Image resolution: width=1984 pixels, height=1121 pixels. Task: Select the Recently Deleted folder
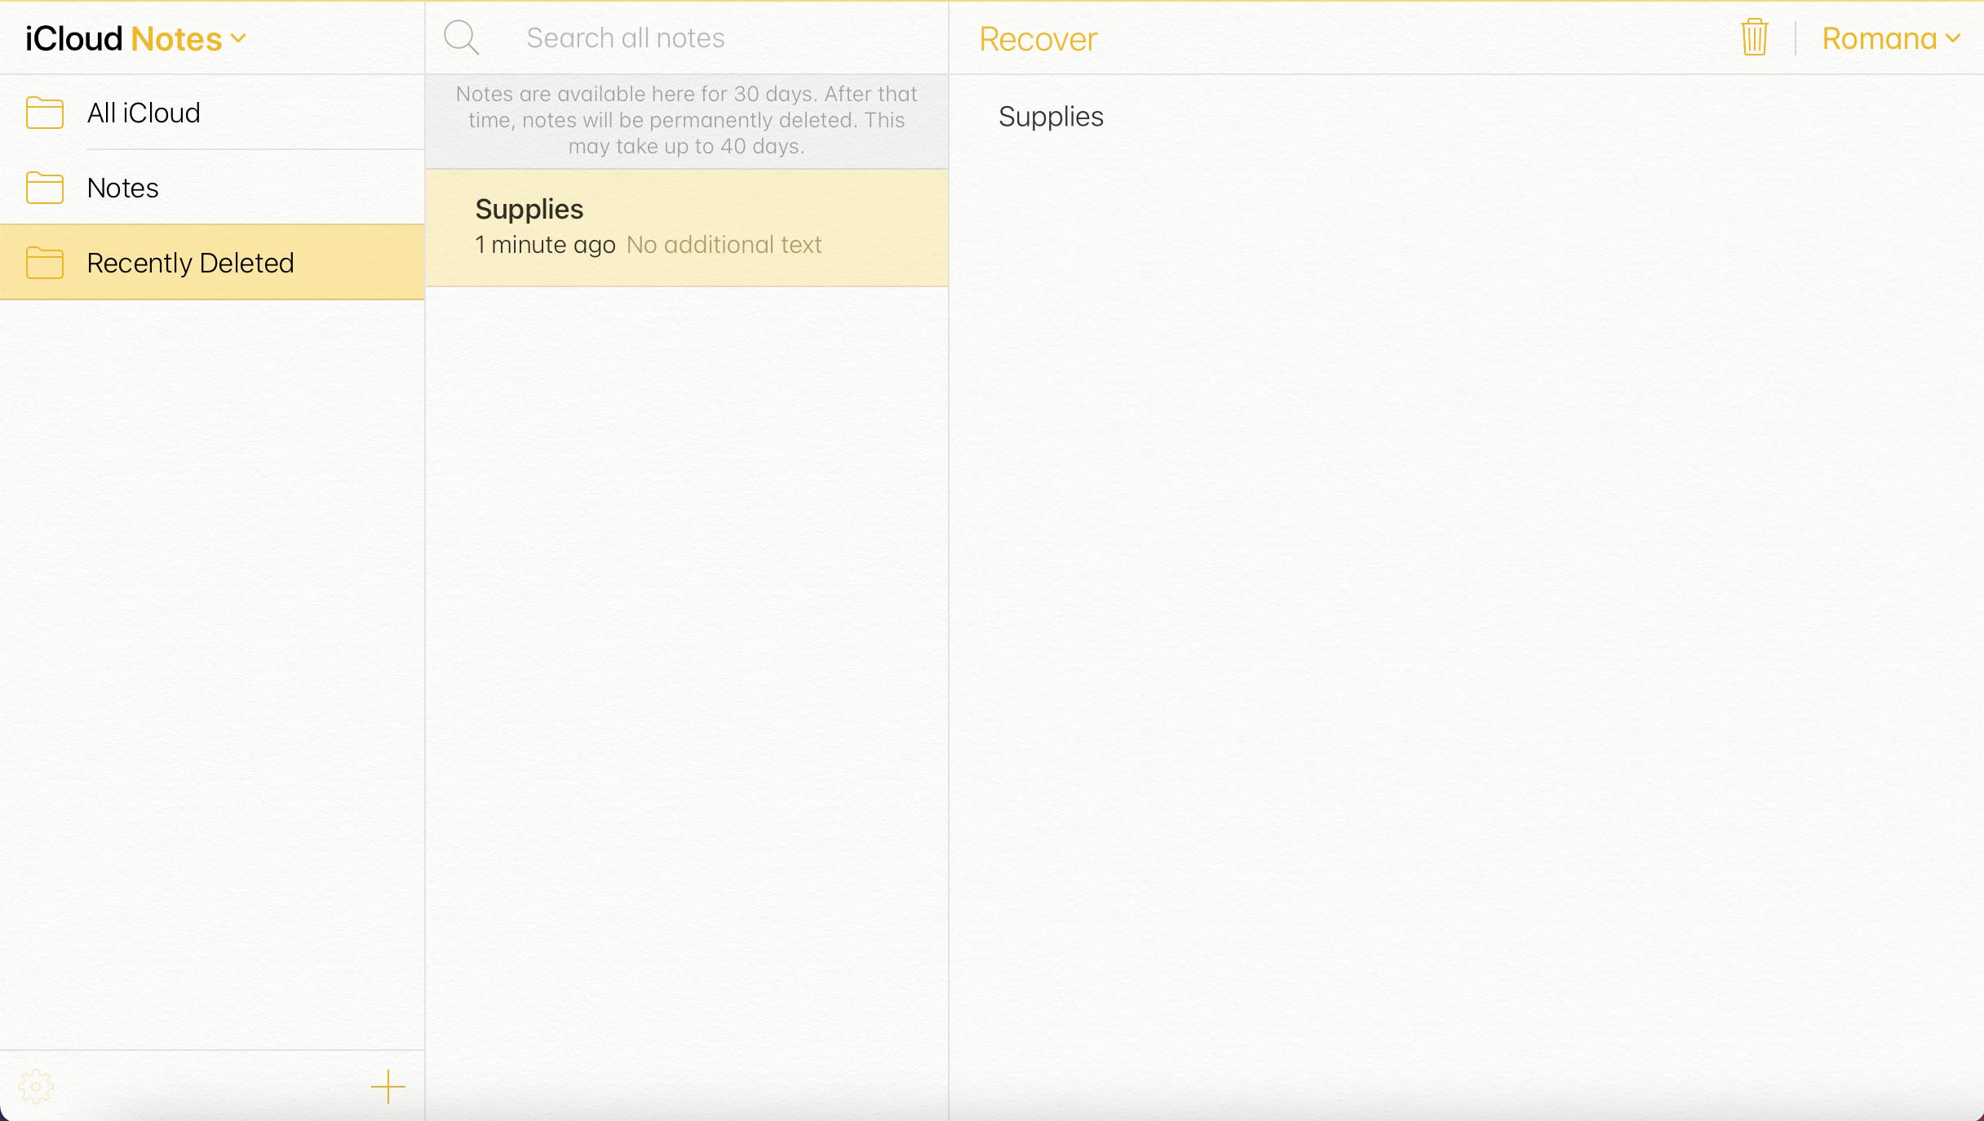[x=212, y=263]
